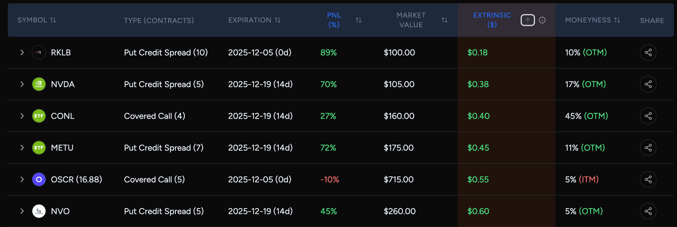Share the NVO position
The image size is (677, 227).
point(648,211)
